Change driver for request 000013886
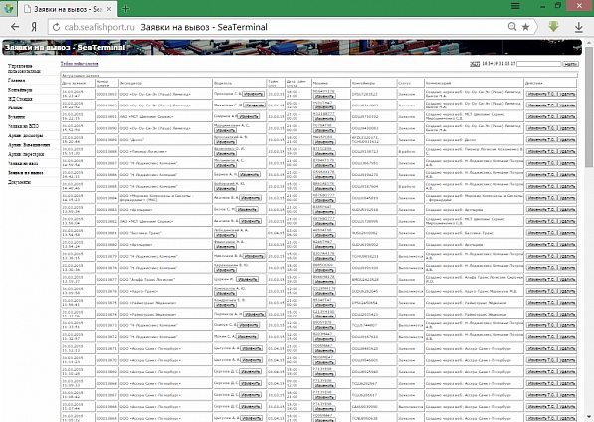The width and height of the screenshot is (594, 422). point(250,174)
